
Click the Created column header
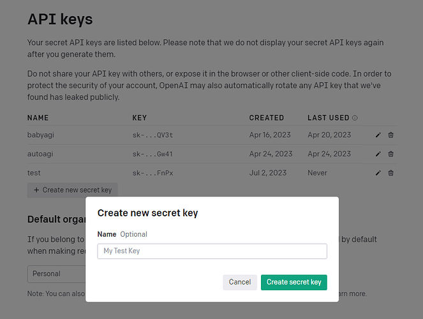coord(267,118)
